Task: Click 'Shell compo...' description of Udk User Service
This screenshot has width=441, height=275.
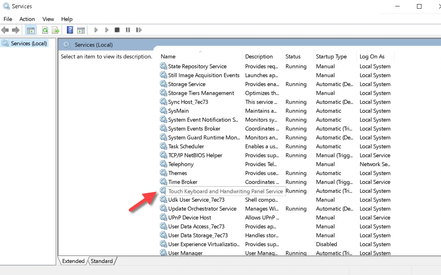Action: point(262,200)
